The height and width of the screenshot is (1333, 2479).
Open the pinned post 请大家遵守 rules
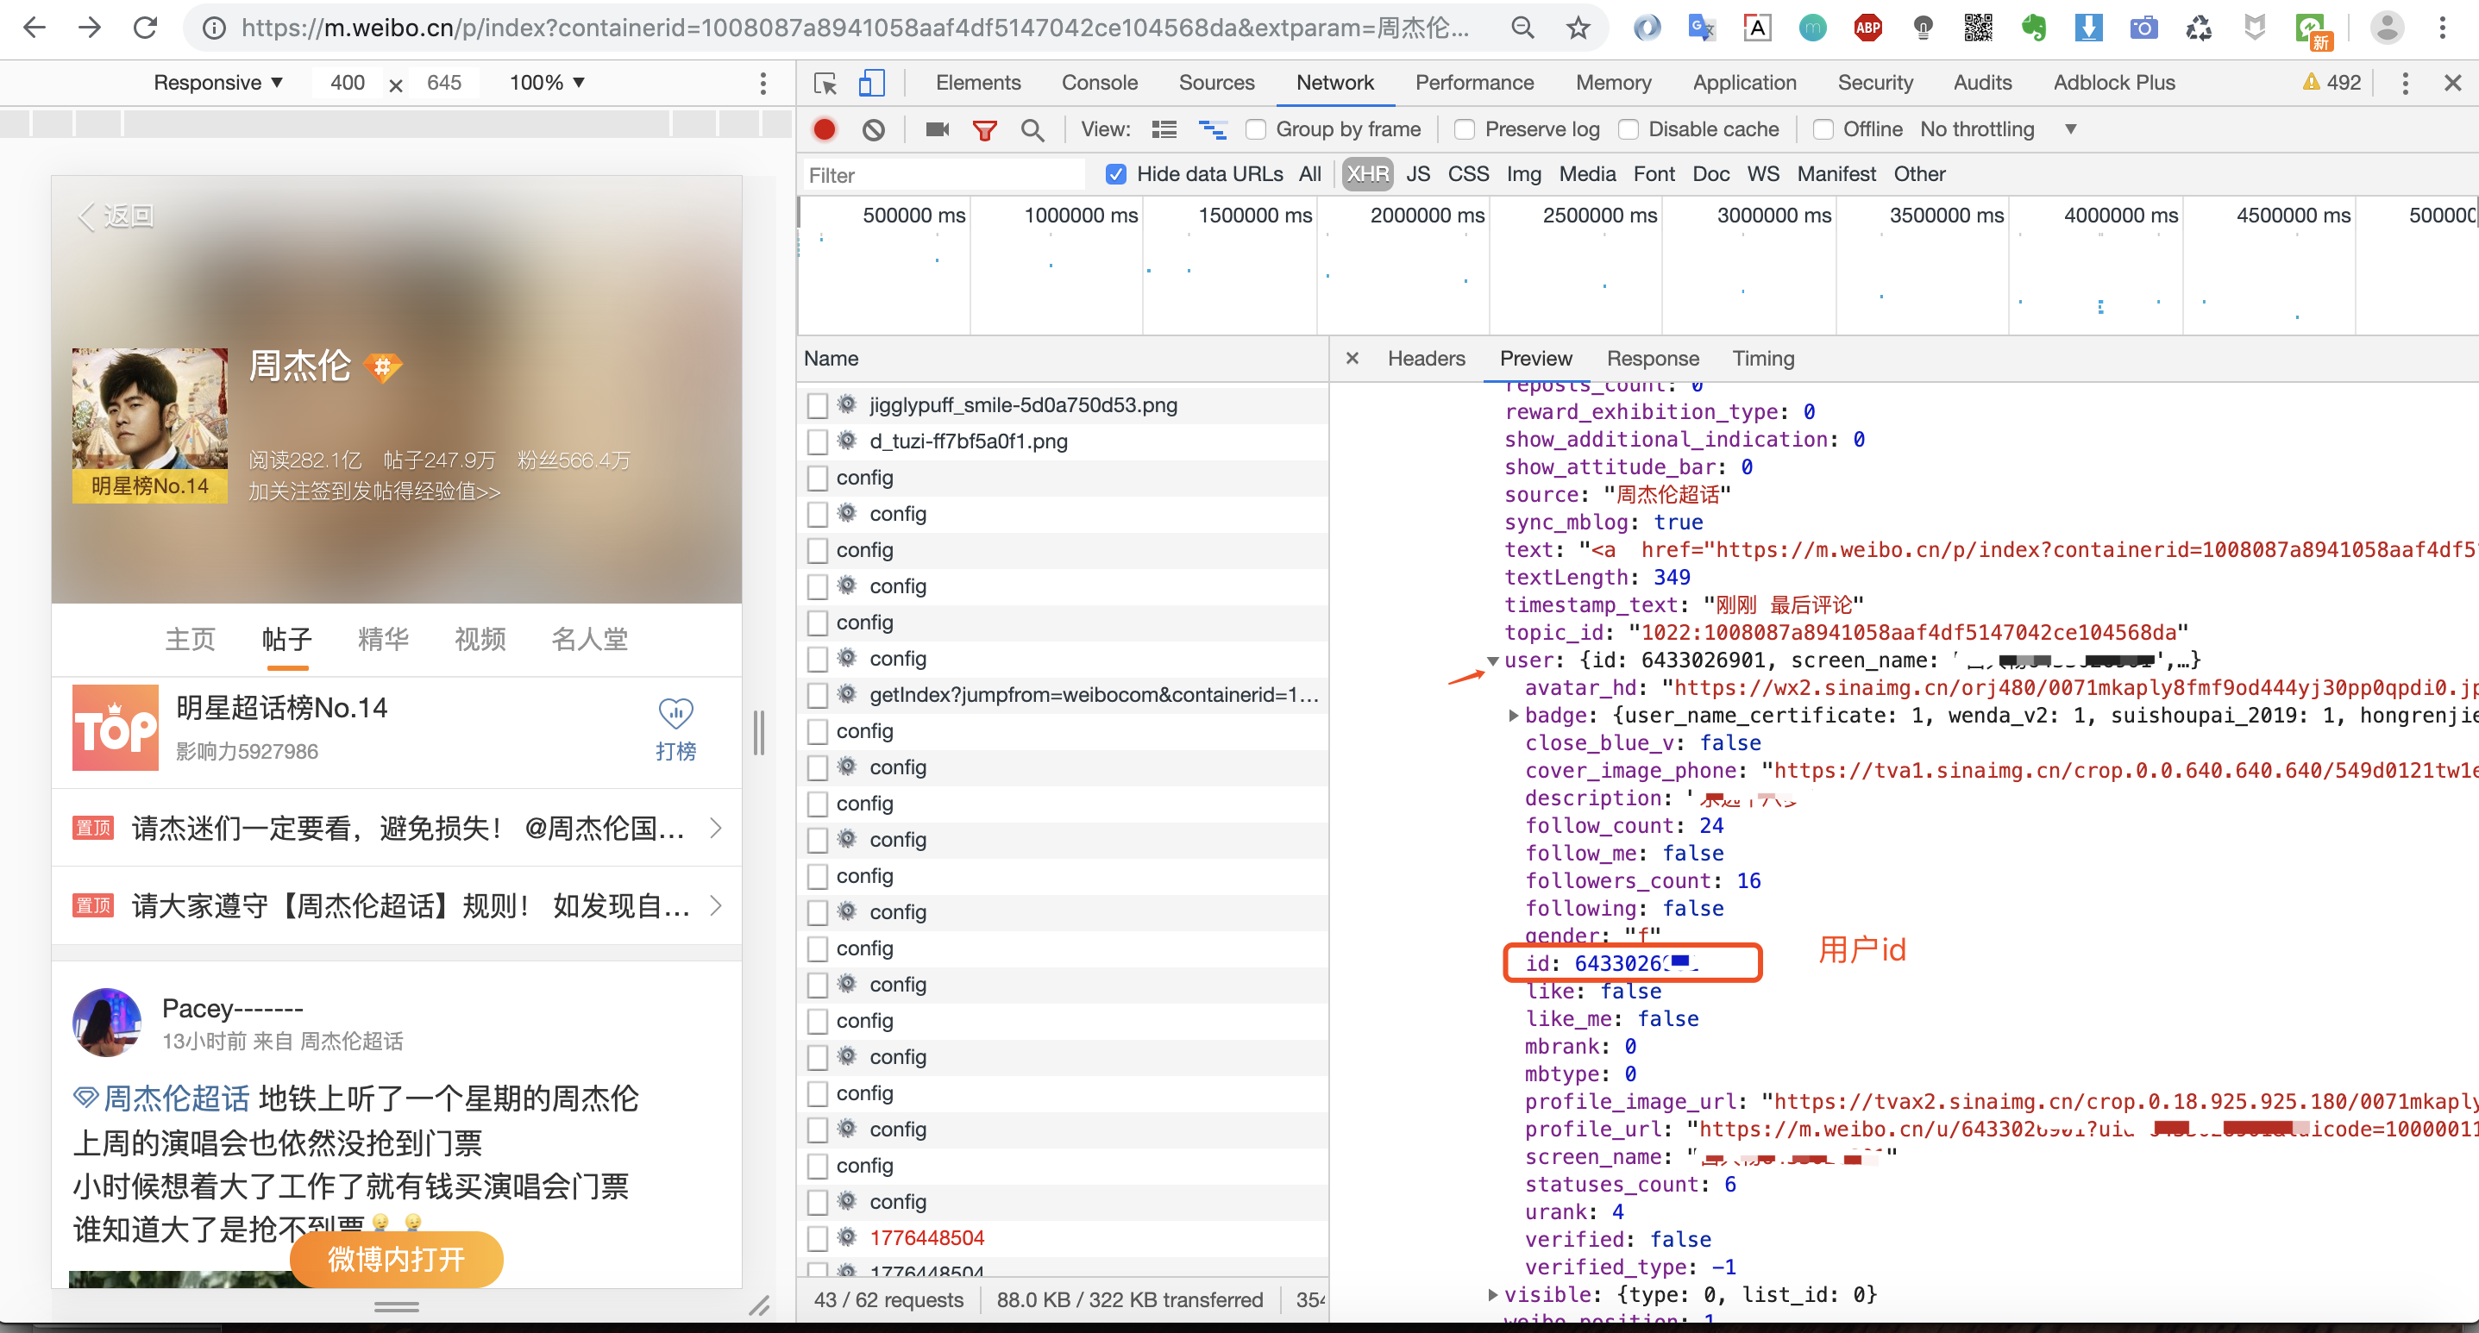(397, 906)
